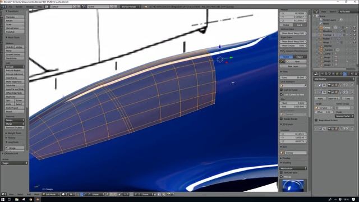359x202 pixels.
Task: Open the 3D viewport Mesh menu
Action: [x=36, y=195]
